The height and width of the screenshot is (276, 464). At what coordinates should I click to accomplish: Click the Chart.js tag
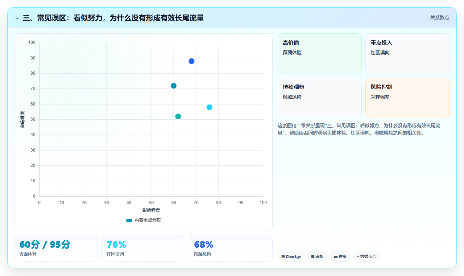(291, 256)
